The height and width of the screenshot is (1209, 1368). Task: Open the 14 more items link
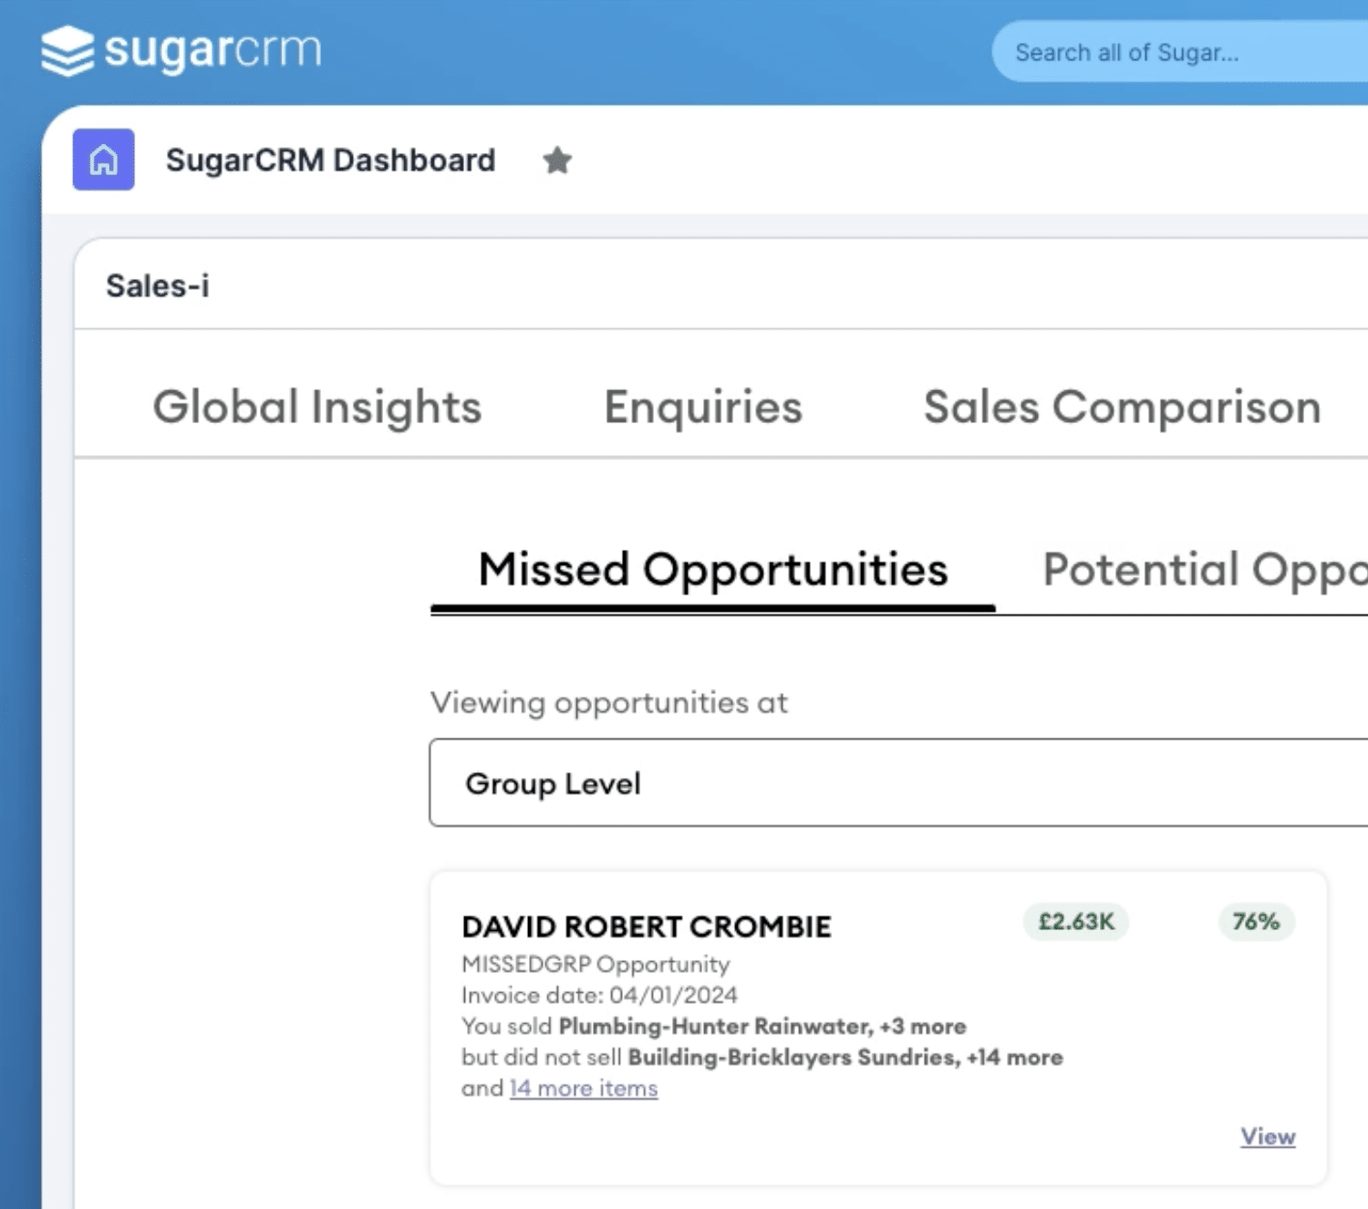click(584, 1089)
